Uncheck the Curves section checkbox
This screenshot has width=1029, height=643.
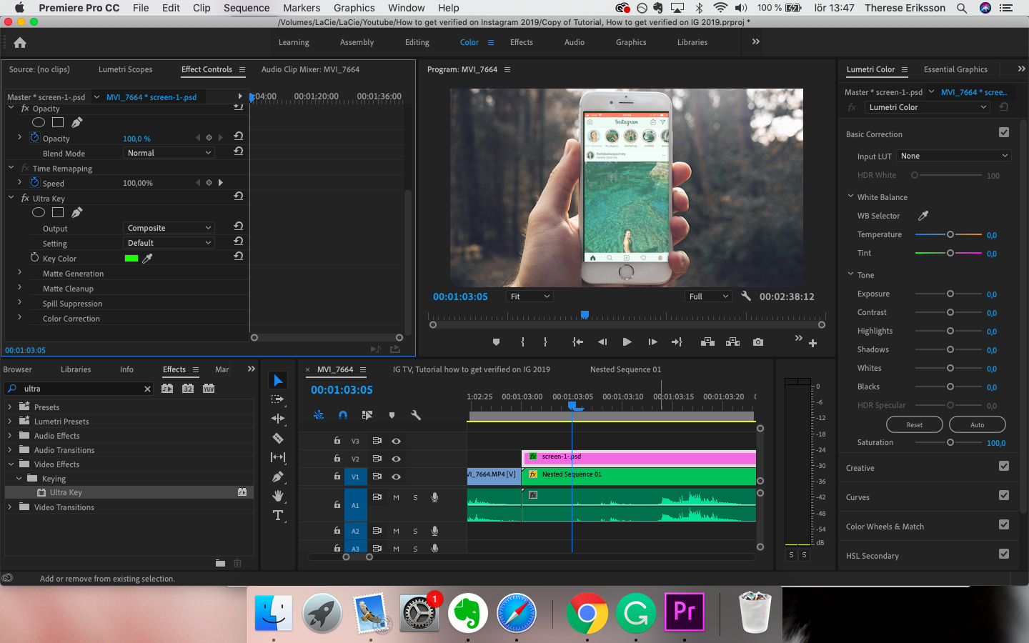pyautogui.click(x=1003, y=496)
